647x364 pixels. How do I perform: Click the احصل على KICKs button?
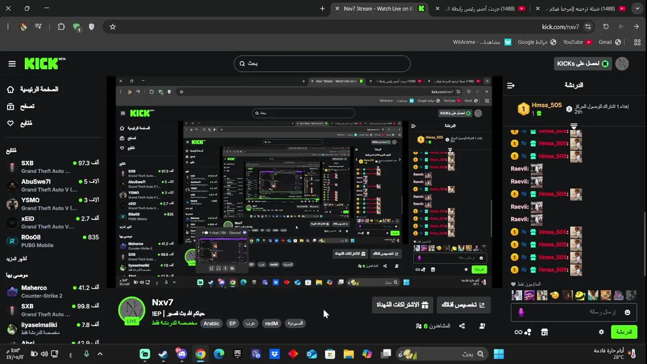click(x=582, y=64)
